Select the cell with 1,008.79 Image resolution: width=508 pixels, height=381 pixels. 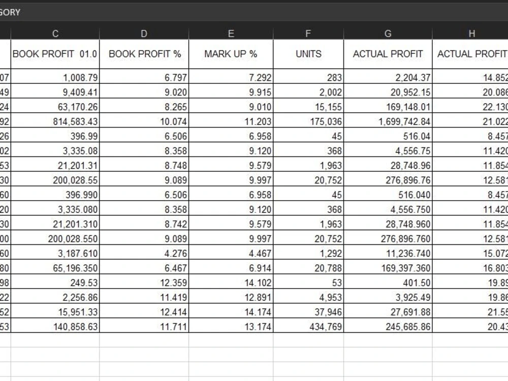tap(55, 77)
